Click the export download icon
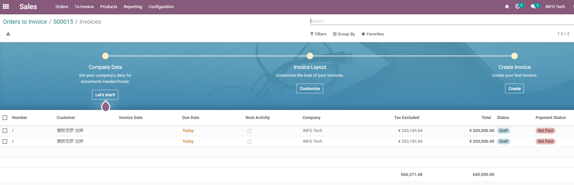 (x=8, y=34)
